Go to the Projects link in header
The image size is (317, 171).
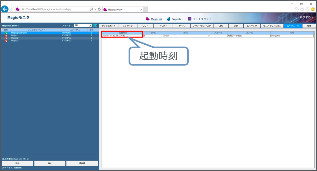[x=174, y=19]
